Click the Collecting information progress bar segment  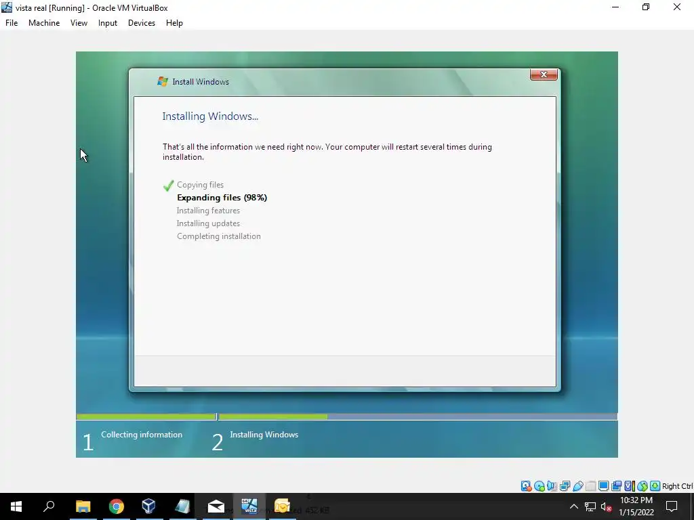coord(146,416)
